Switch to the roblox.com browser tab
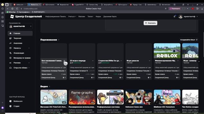Image resolution: width=204 pixels, height=114 pixels. [19, 4]
